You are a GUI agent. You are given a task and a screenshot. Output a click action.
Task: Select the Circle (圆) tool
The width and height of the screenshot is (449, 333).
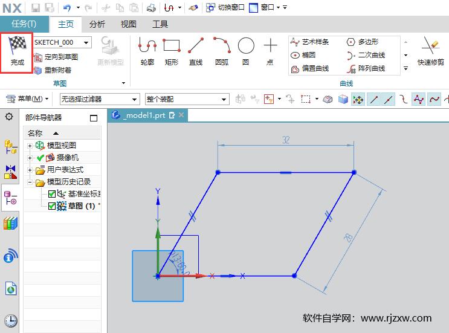click(246, 51)
